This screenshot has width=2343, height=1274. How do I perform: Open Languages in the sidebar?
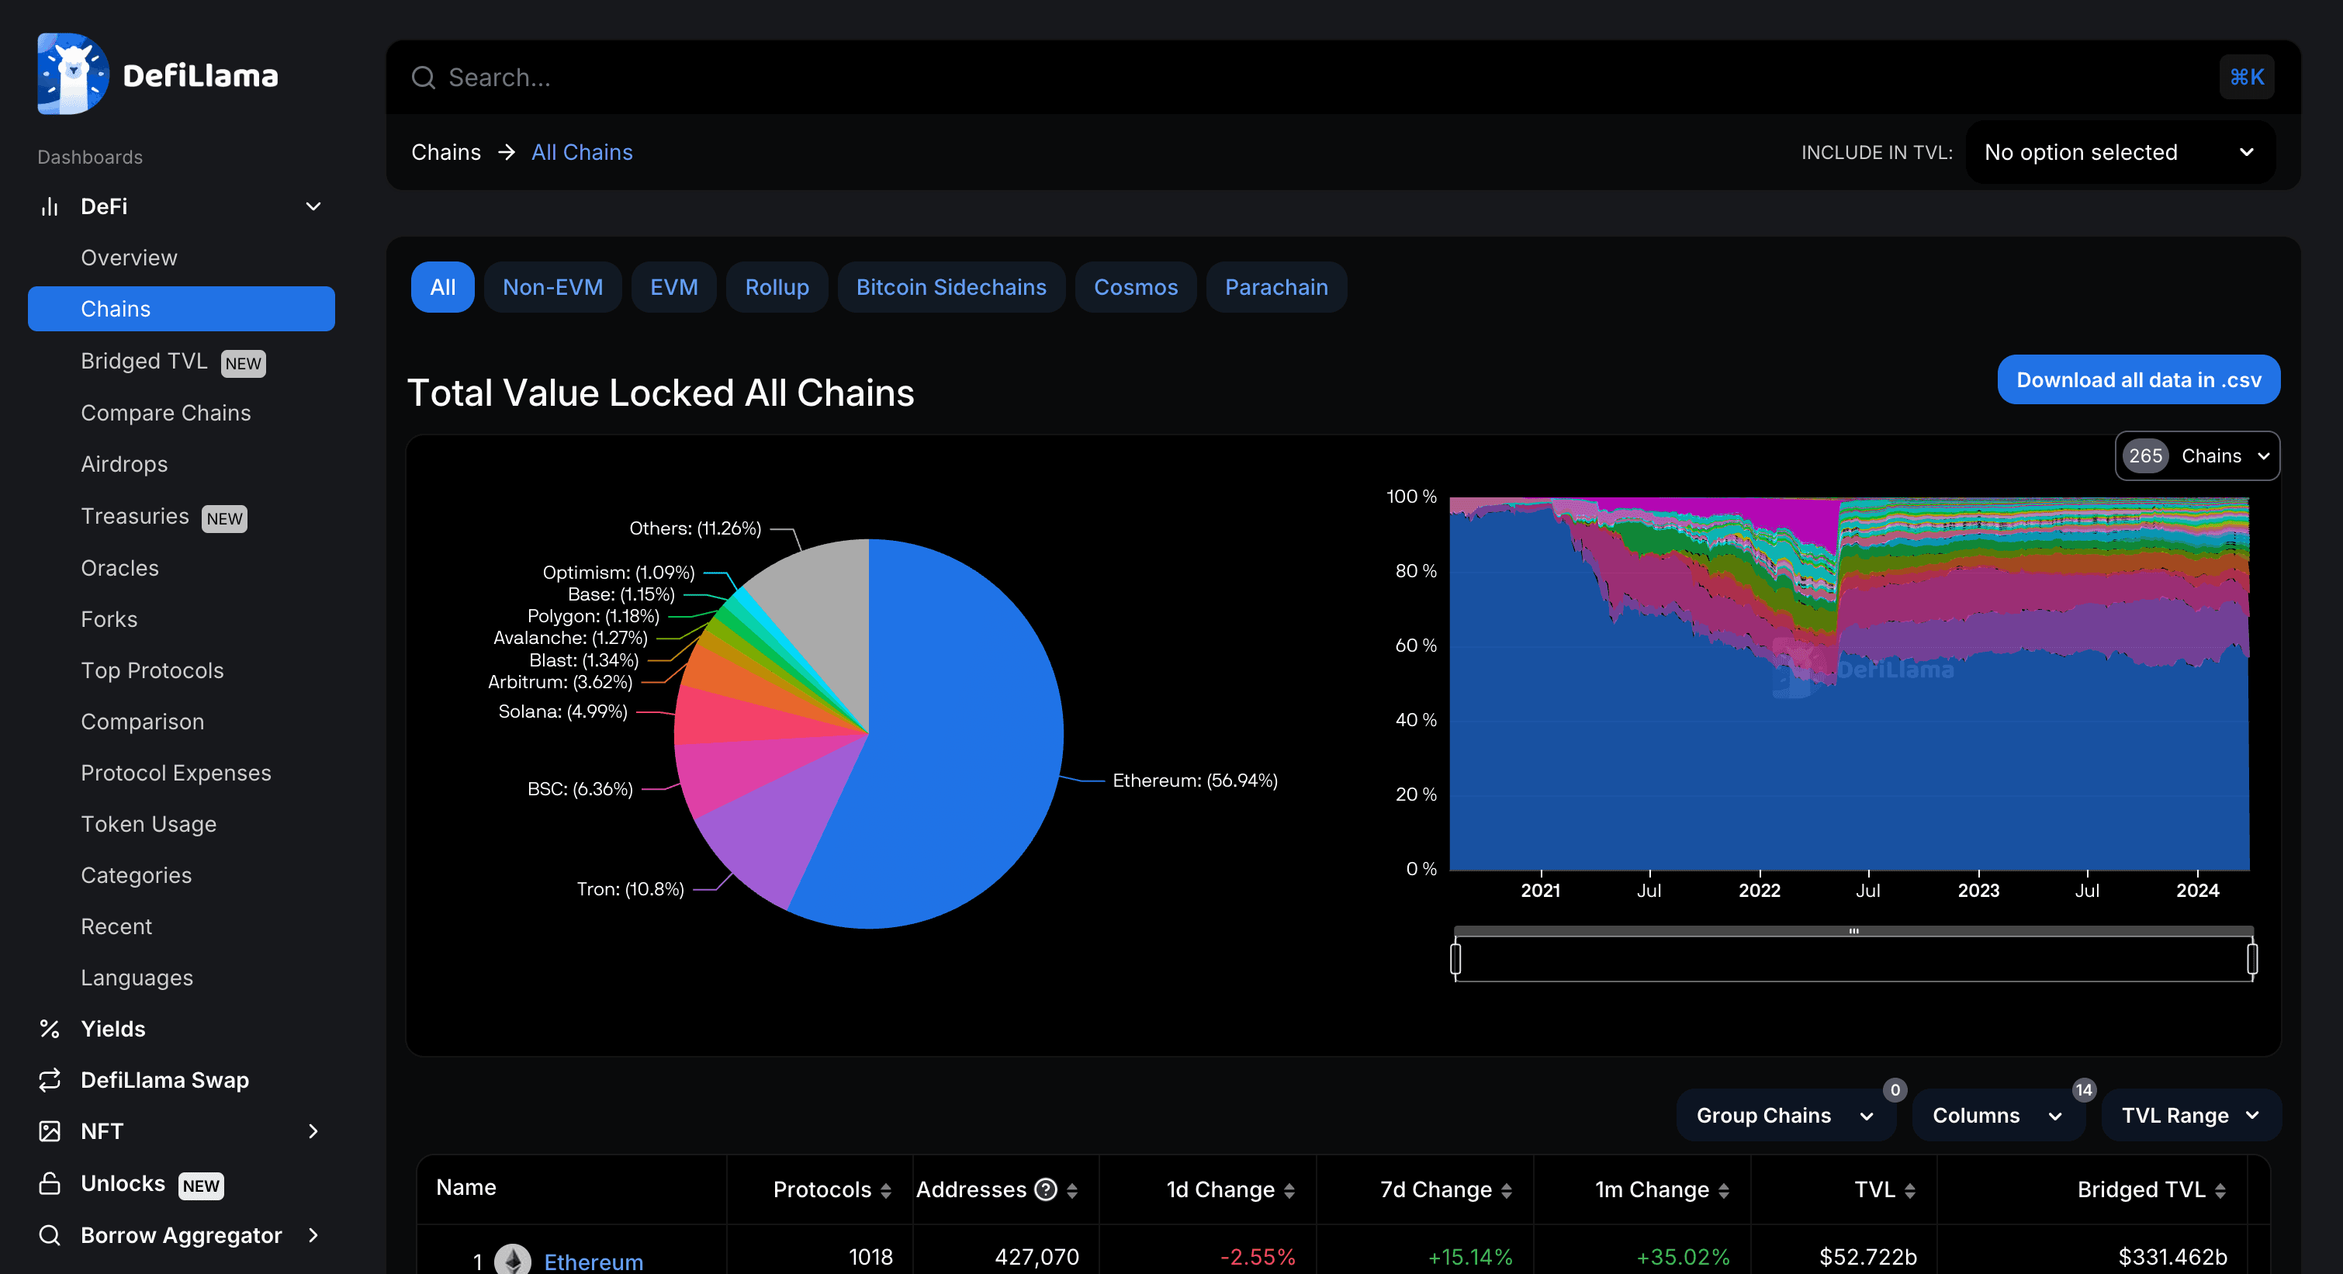(137, 978)
